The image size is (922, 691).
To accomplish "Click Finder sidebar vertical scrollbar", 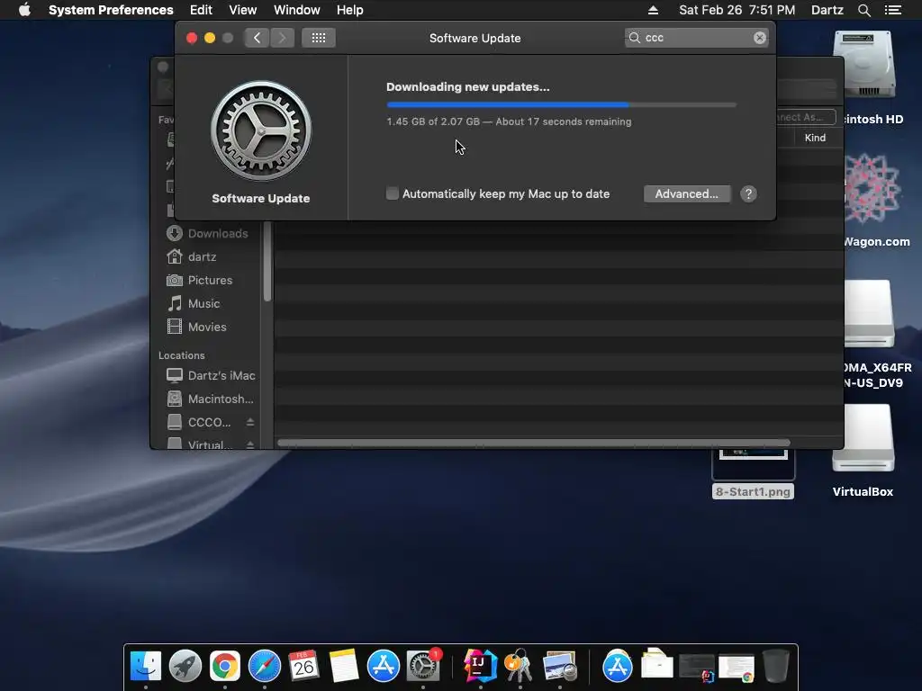I will coord(267,262).
